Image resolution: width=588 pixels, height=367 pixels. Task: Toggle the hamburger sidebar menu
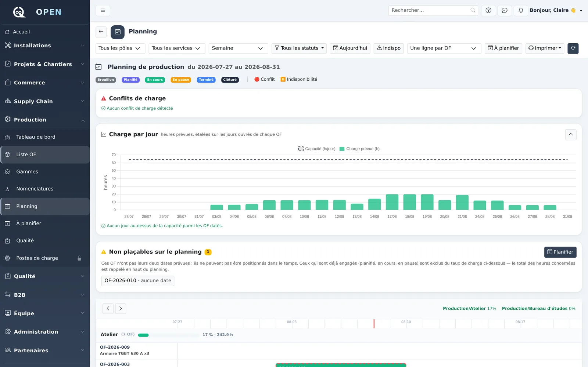point(103,10)
